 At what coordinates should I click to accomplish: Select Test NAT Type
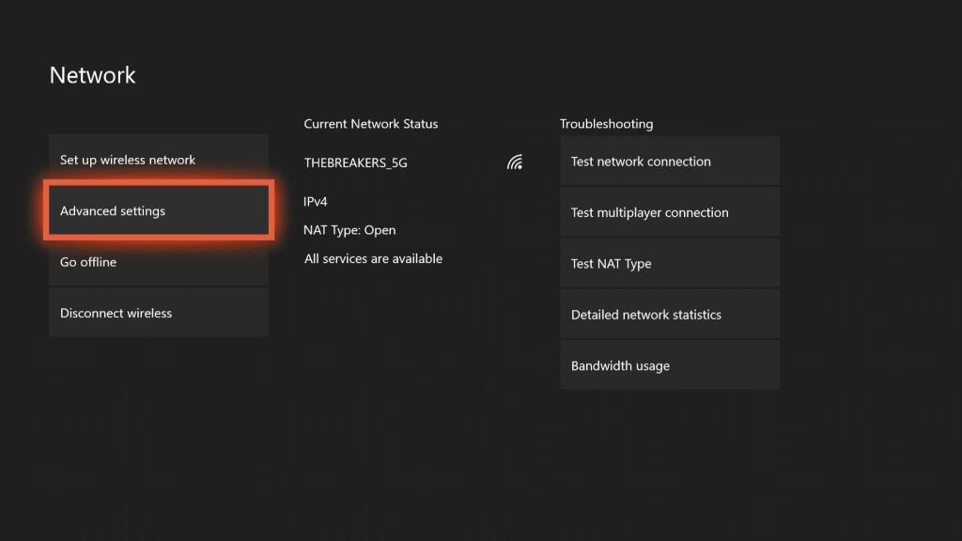pyautogui.click(x=669, y=263)
